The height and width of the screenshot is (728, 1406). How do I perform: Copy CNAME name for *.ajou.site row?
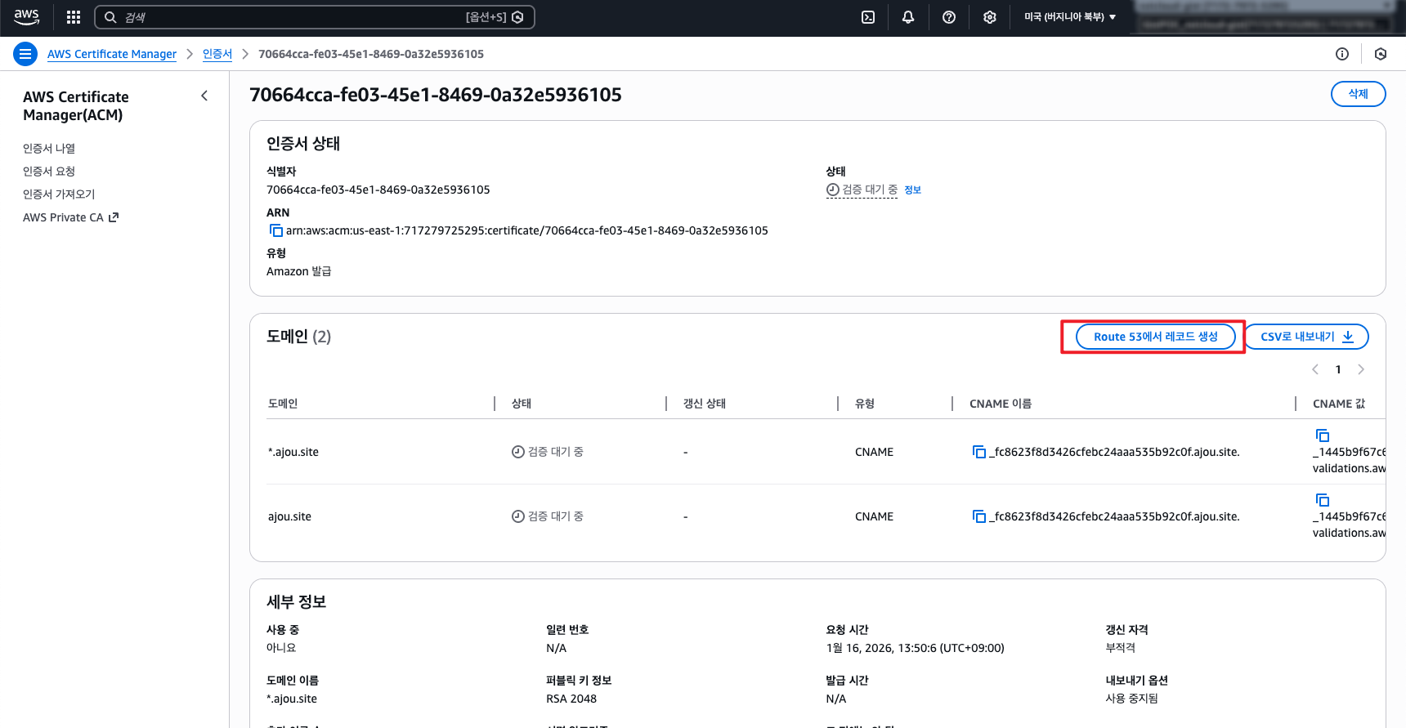pos(979,452)
